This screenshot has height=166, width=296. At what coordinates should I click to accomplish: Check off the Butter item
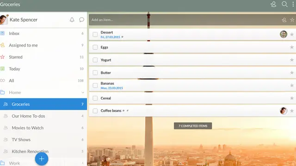[x=95, y=73]
